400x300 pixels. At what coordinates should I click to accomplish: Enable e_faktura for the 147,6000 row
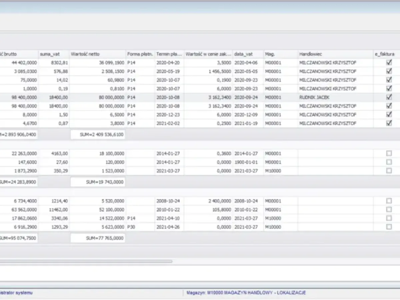point(389,162)
